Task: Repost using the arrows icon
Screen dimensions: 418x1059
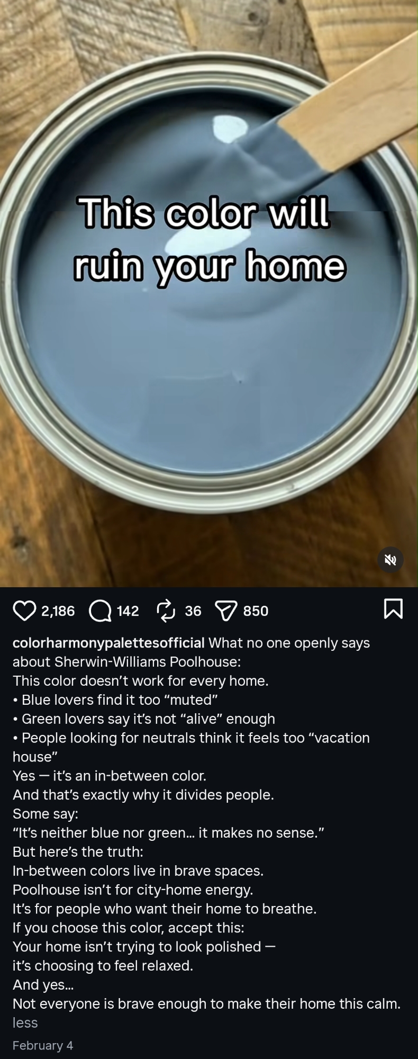Action: coord(166,611)
